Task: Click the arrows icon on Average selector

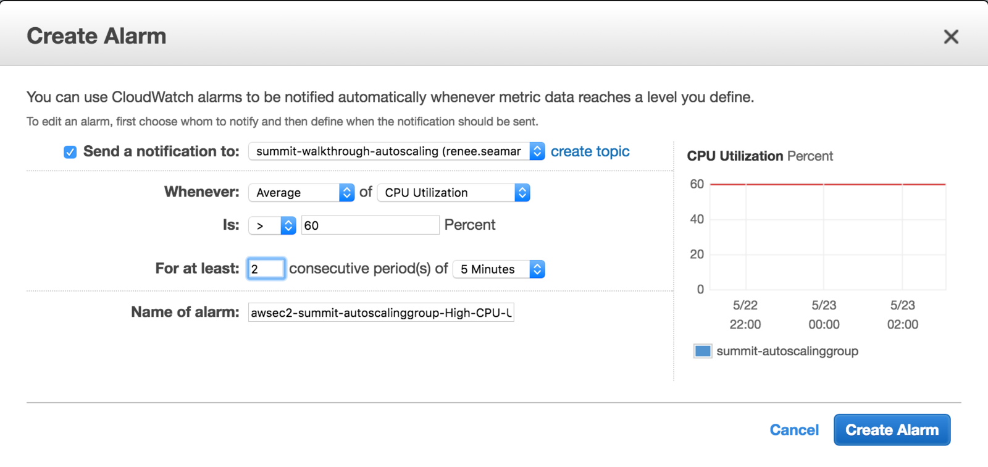Action: (347, 193)
